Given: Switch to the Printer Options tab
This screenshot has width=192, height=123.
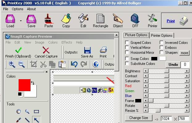Looking at the screenshot, I should click(162, 36).
